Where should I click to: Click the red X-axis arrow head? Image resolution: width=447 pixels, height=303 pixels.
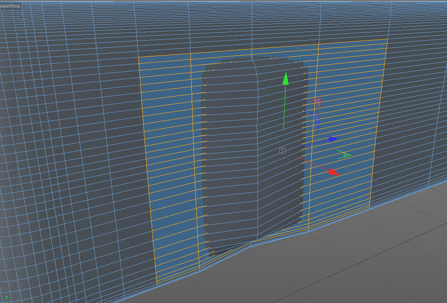334,172
